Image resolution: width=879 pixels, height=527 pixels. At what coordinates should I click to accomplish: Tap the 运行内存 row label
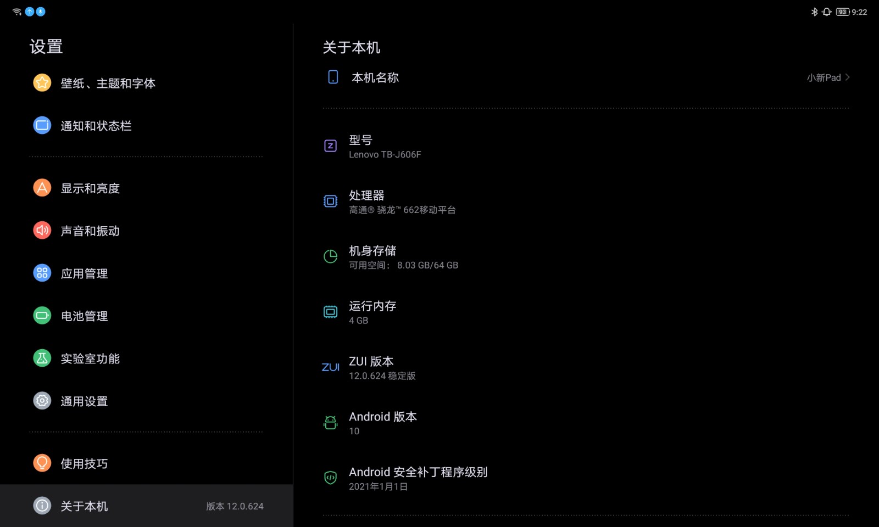372,306
